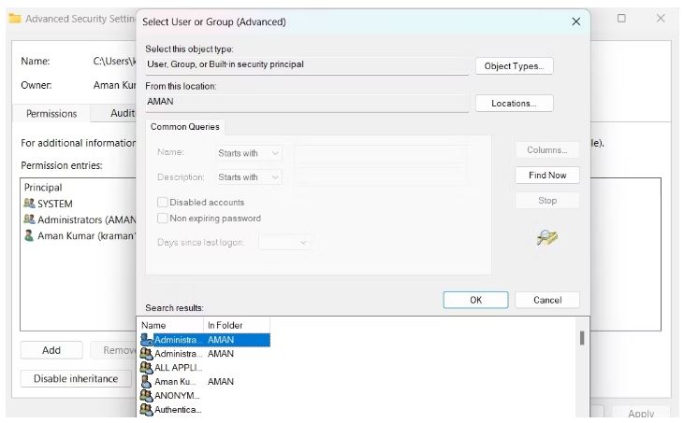Select the highlighted Administra... AMAN user row
The height and width of the screenshot is (423, 684).
tap(205, 340)
